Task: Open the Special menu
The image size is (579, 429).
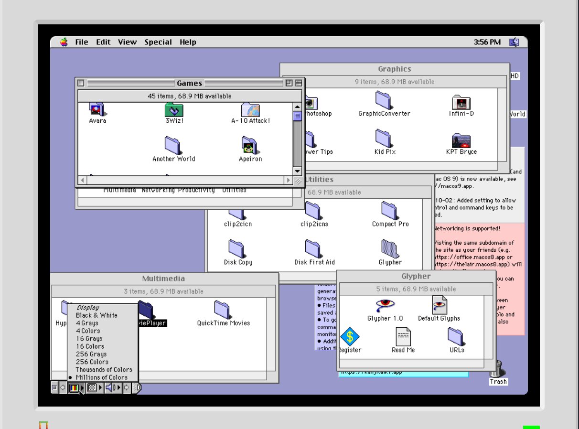Action: tap(158, 42)
